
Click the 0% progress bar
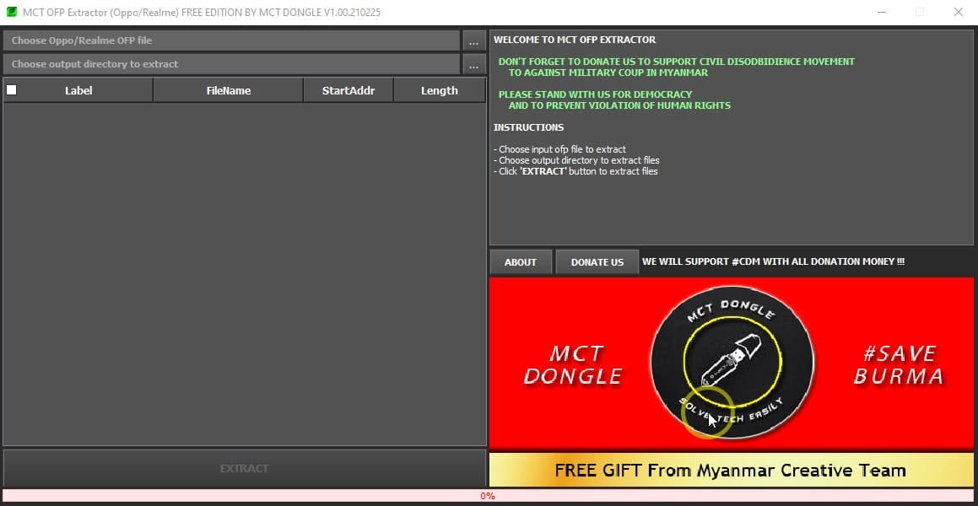tap(488, 496)
